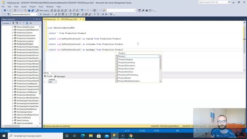This screenshot has height=139, width=247.
Task: Click the Change Connection icon
Action: (8, 14)
